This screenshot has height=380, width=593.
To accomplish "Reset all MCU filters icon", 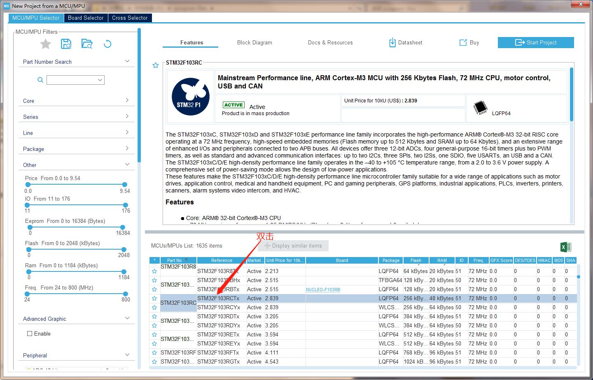I will 107,44.
